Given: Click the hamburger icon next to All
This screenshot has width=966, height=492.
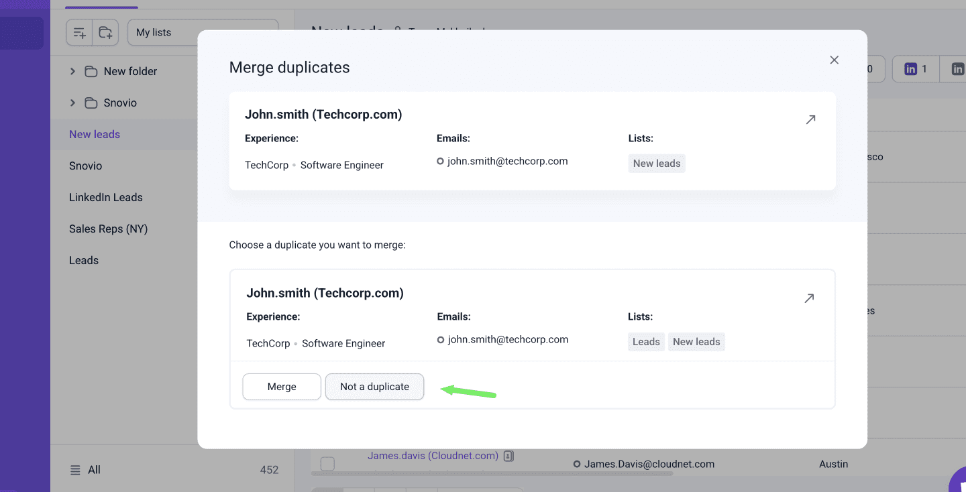Looking at the screenshot, I should (76, 470).
